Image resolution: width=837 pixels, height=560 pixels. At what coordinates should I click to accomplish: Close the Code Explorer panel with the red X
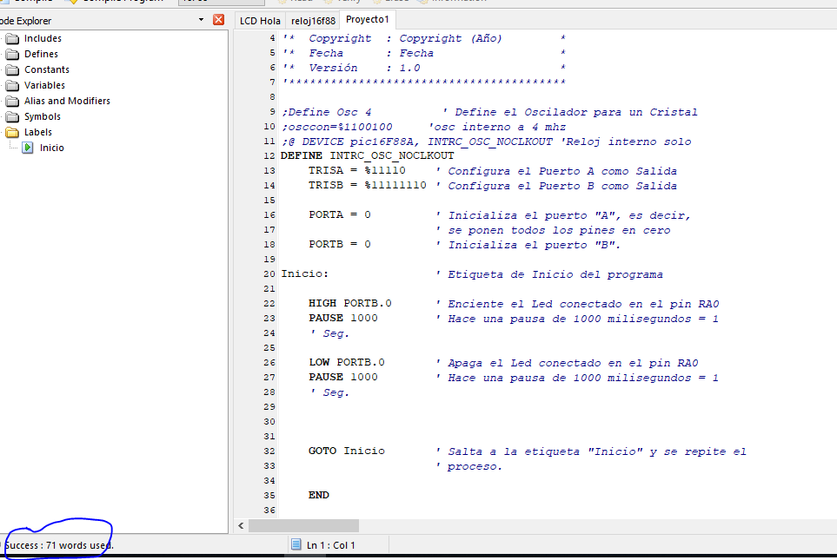[218, 20]
